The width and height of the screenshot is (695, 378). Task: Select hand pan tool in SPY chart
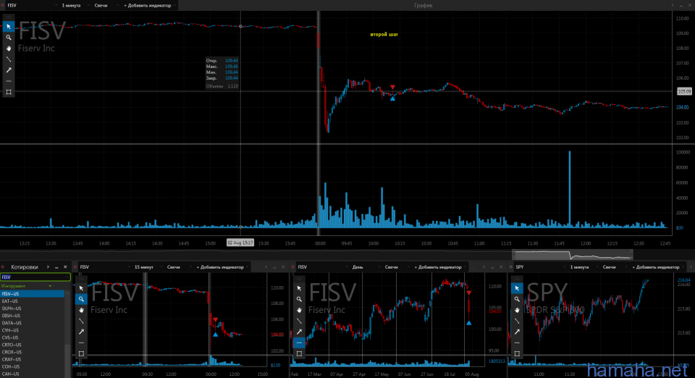[x=517, y=310]
